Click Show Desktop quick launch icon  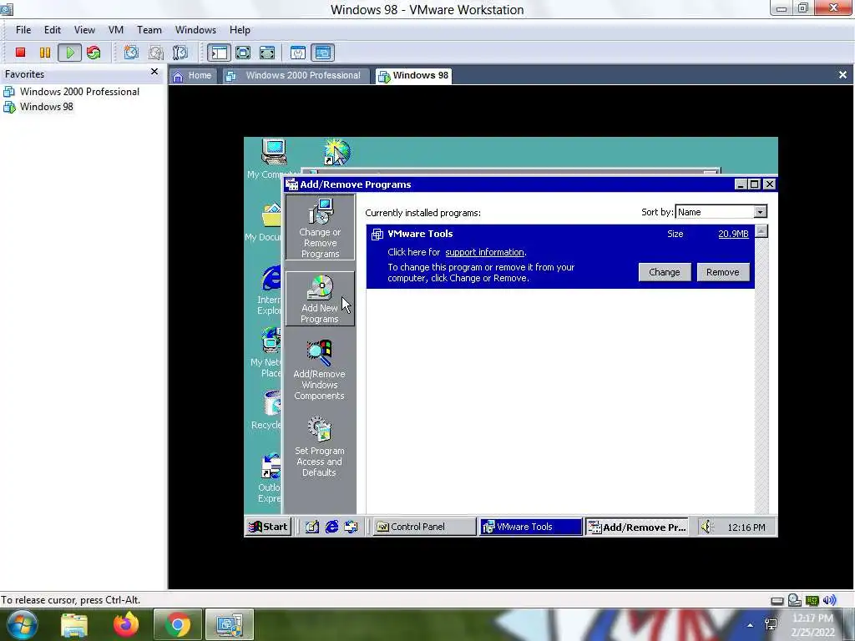[x=311, y=527]
